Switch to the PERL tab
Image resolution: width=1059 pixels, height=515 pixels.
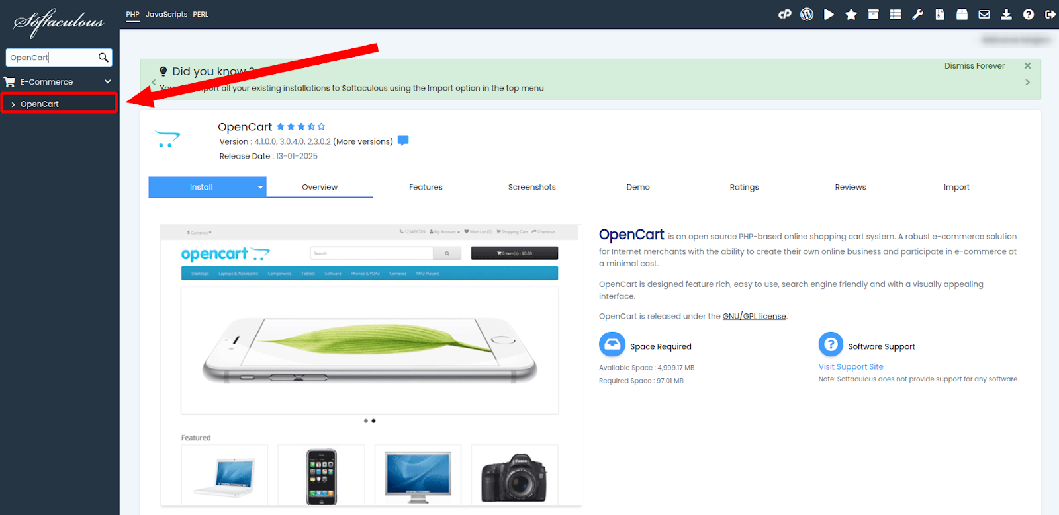pyautogui.click(x=201, y=14)
